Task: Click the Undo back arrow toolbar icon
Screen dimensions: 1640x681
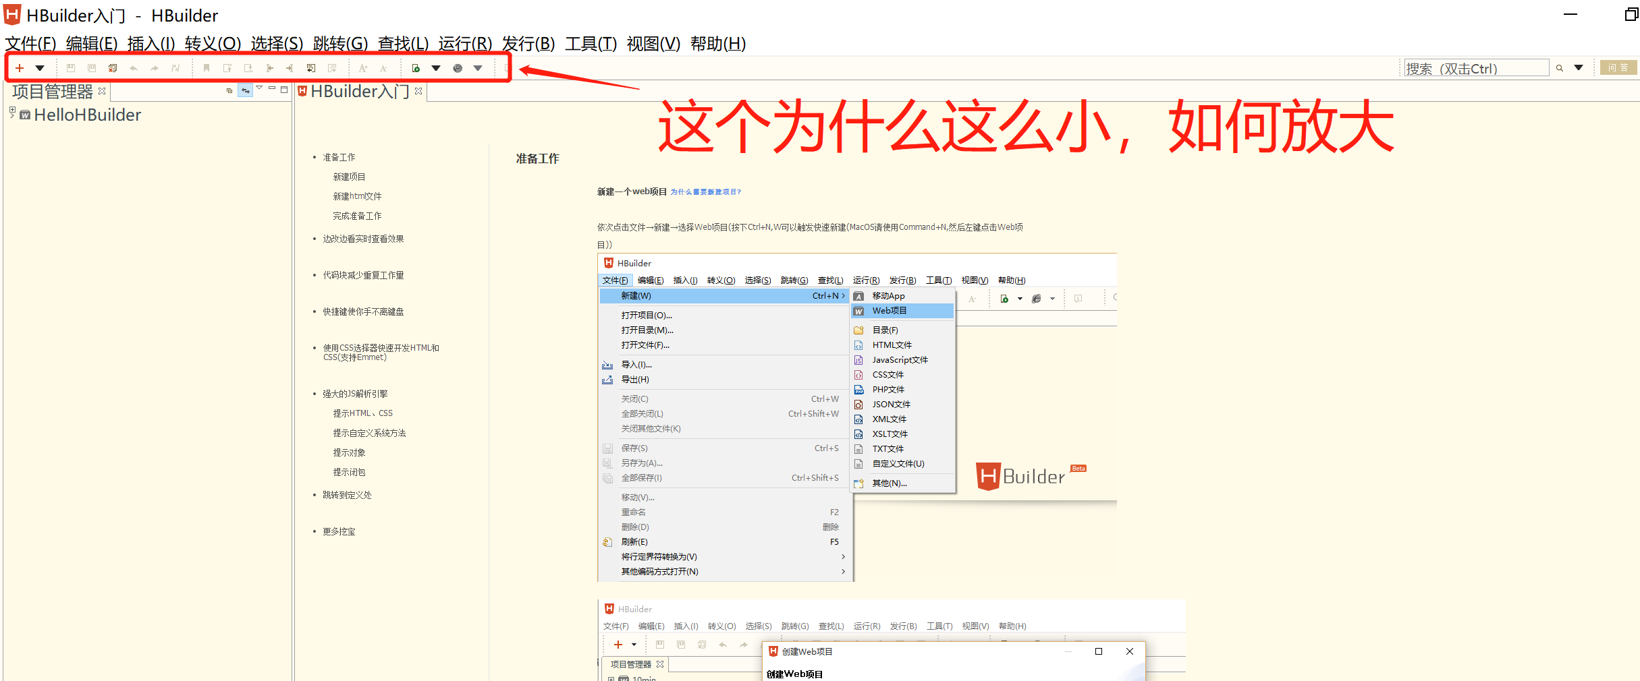Action: click(x=134, y=68)
